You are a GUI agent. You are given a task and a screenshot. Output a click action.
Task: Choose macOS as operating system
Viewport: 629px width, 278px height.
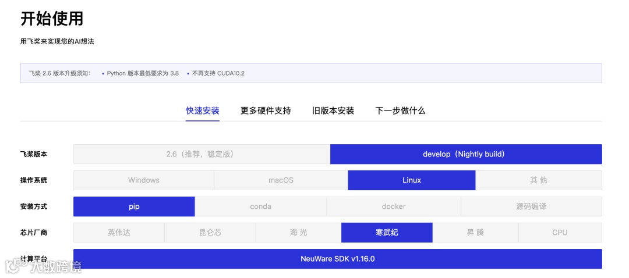coord(281,180)
